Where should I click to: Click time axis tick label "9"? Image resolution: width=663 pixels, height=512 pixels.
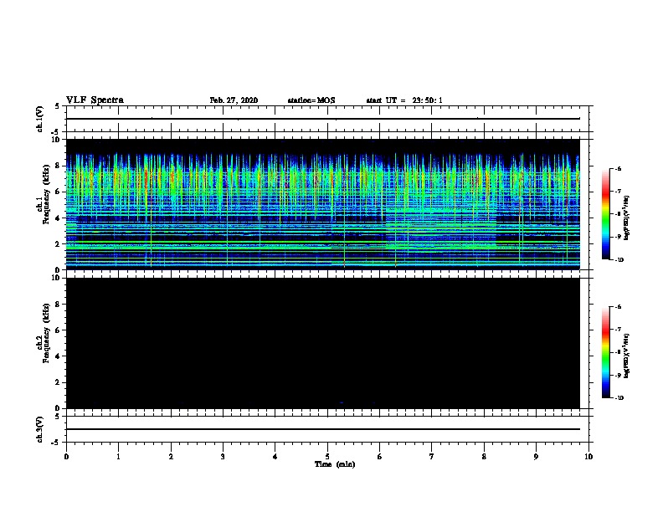pyautogui.click(x=536, y=457)
